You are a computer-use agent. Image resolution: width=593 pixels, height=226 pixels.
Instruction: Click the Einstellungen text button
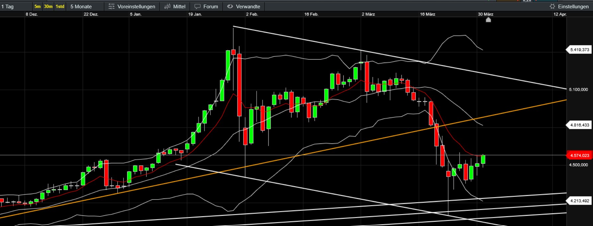coord(573,7)
